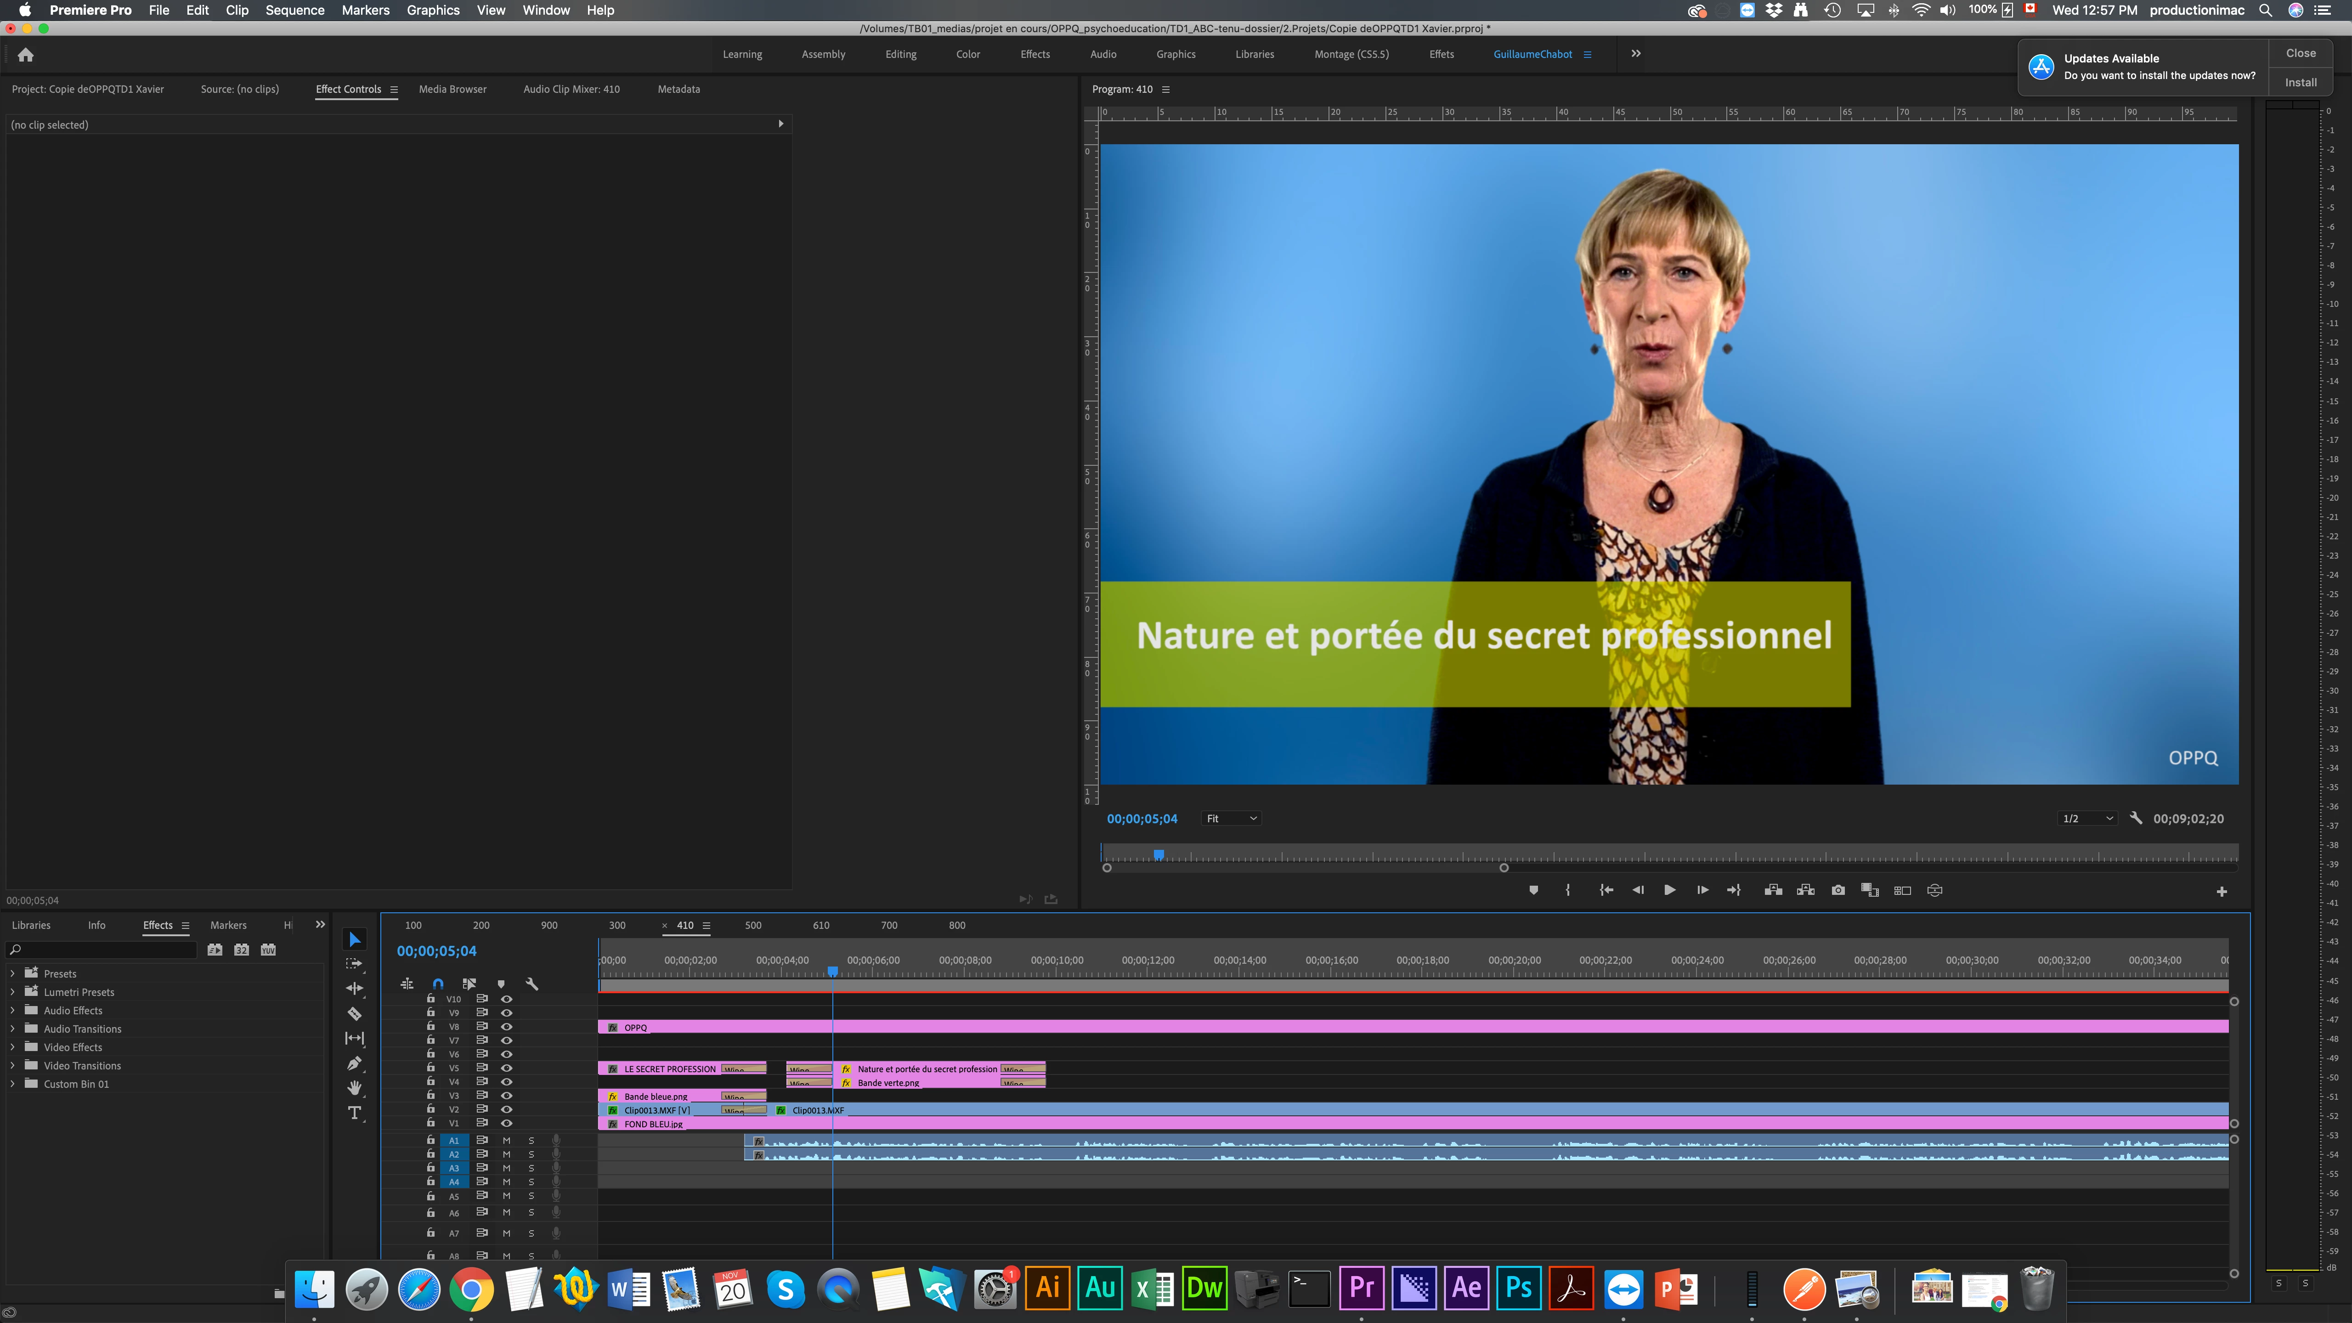Open the 1/2 playback resolution dropdown

tap(2087, 818)
